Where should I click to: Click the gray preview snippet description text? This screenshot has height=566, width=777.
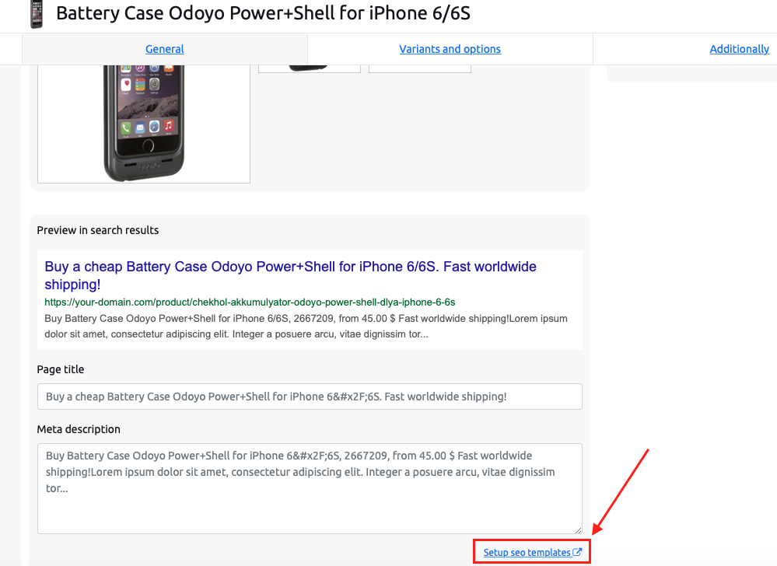point(306,327)
